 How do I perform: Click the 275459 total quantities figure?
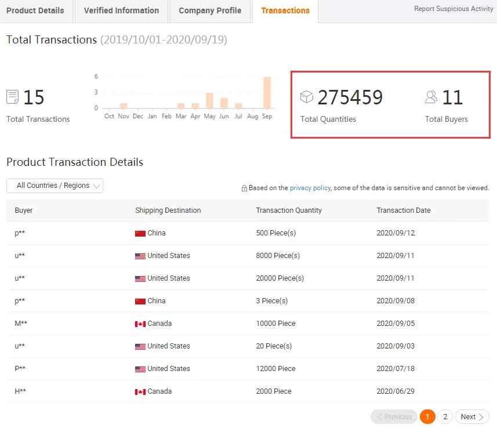350,97
